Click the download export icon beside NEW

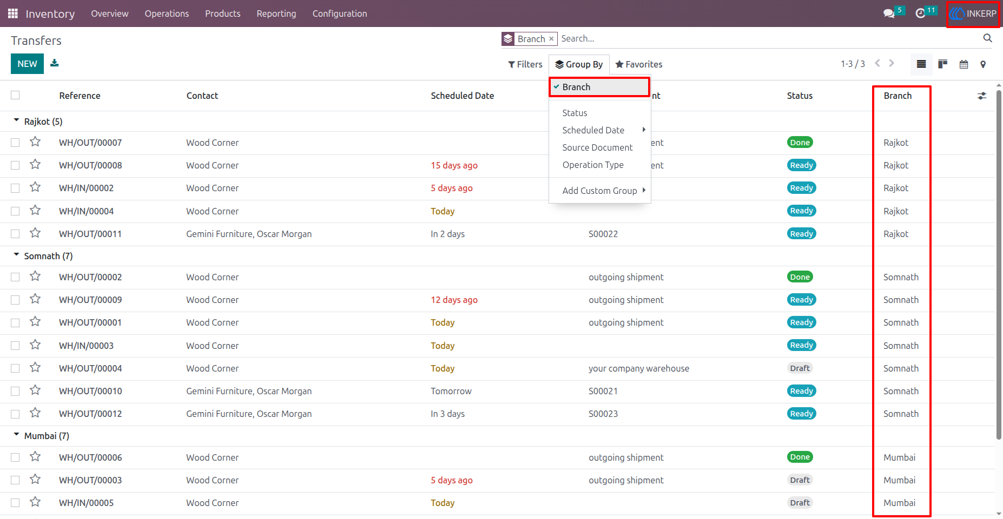[55, 63]
